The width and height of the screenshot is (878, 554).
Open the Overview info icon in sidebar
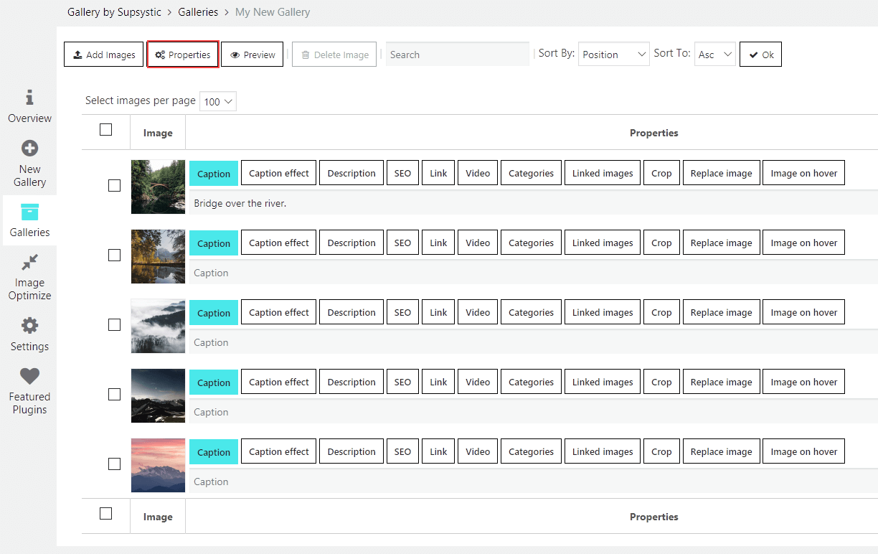click(29, 97)
